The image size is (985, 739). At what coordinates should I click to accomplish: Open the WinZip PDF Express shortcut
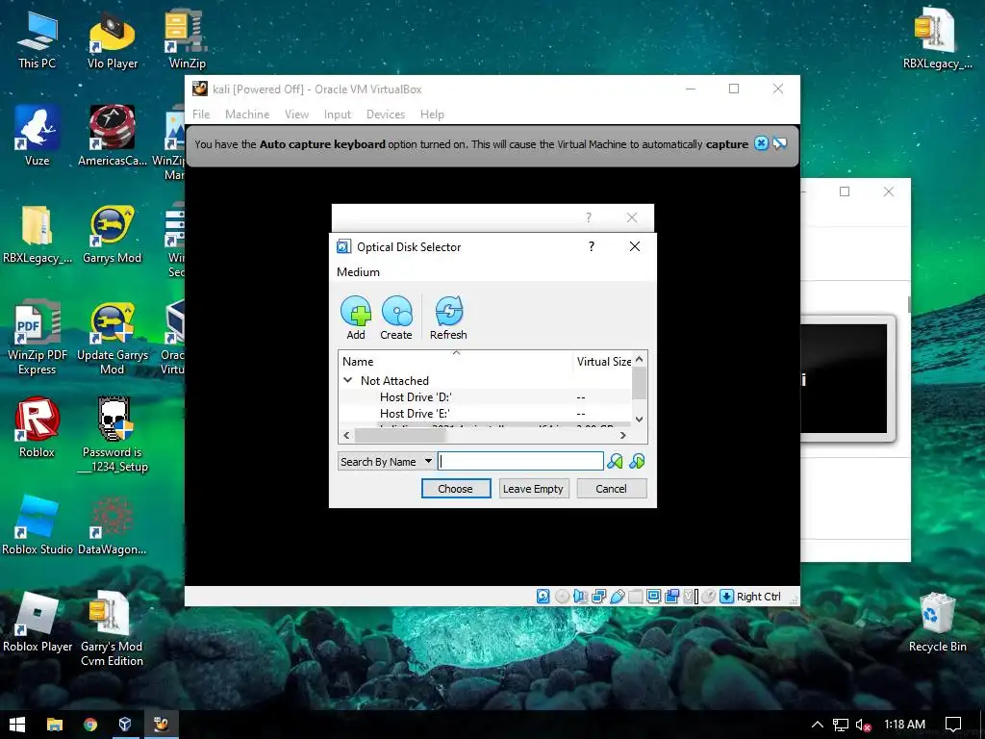click(38, 338)
